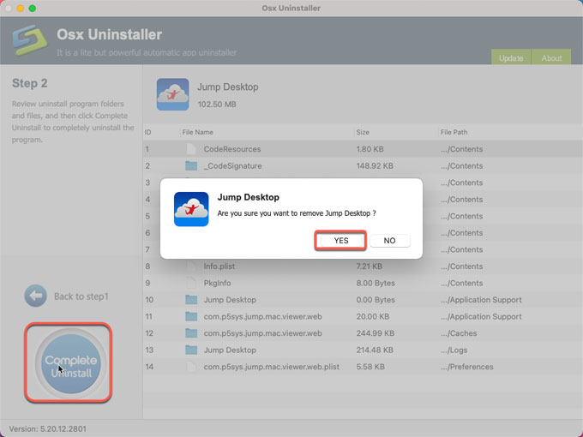Image resolution: width=583 pixels, height=437 pixels.
Task: Click YES to confirm removing Jump Desktop
Action: coord(341,241)
